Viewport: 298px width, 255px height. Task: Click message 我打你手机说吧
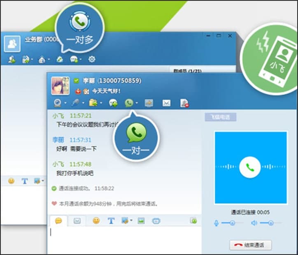pos(75,173)
